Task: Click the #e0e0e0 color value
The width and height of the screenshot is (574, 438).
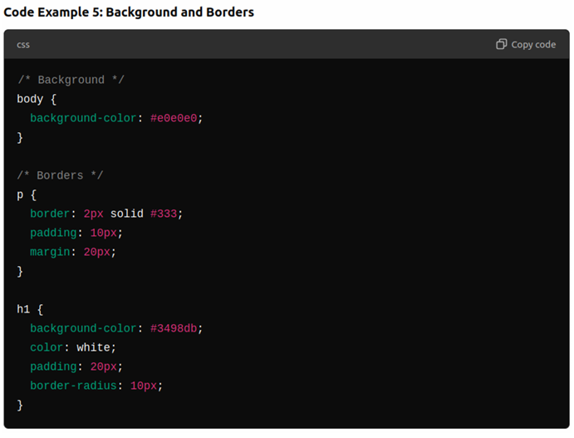Action: (x=174, y=118)
